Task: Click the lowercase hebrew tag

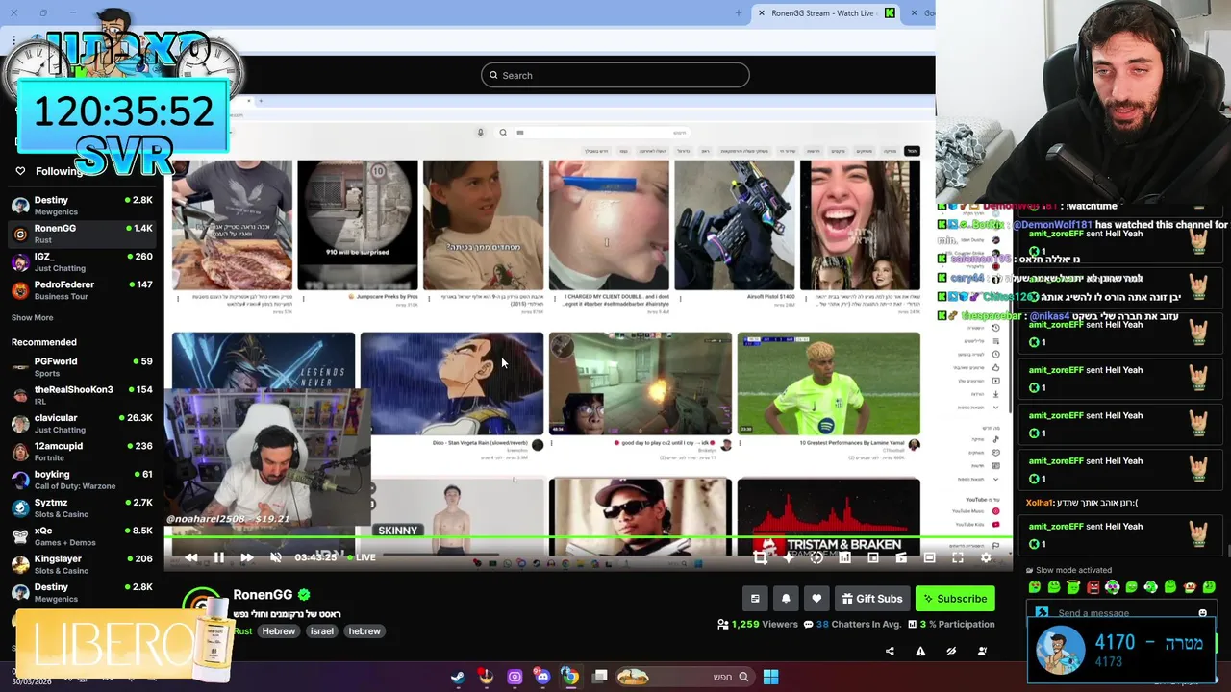Action: [x=364, y=631]
